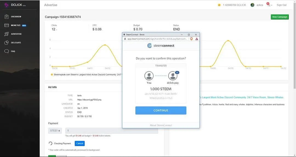Expand the notifications dropdown caret

click(272, 5)
